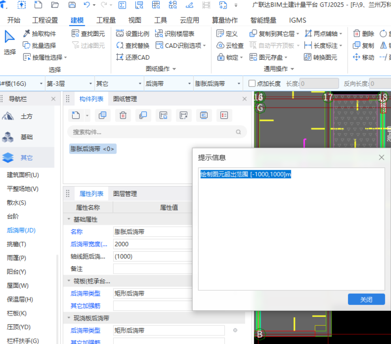The image size is (391, 344).
Task: Click the 长度标注 button
Action: (323, 45)
